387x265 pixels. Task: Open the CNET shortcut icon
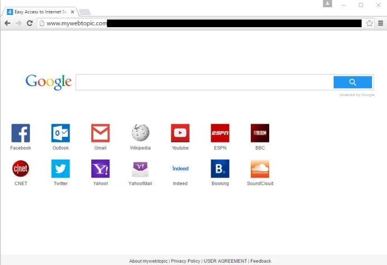[x=21, y=169]
